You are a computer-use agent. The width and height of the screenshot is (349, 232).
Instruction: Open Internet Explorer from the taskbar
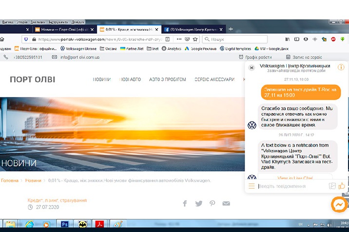29,224
